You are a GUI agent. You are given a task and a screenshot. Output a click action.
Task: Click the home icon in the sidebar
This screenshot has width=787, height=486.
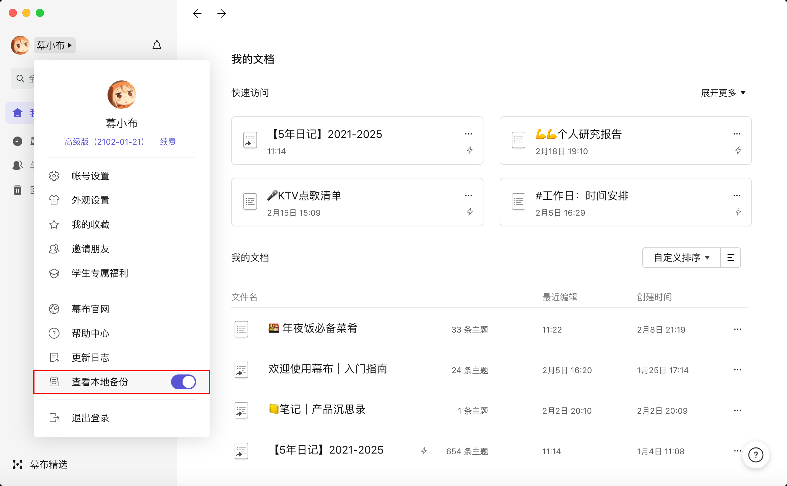(18, 113)
